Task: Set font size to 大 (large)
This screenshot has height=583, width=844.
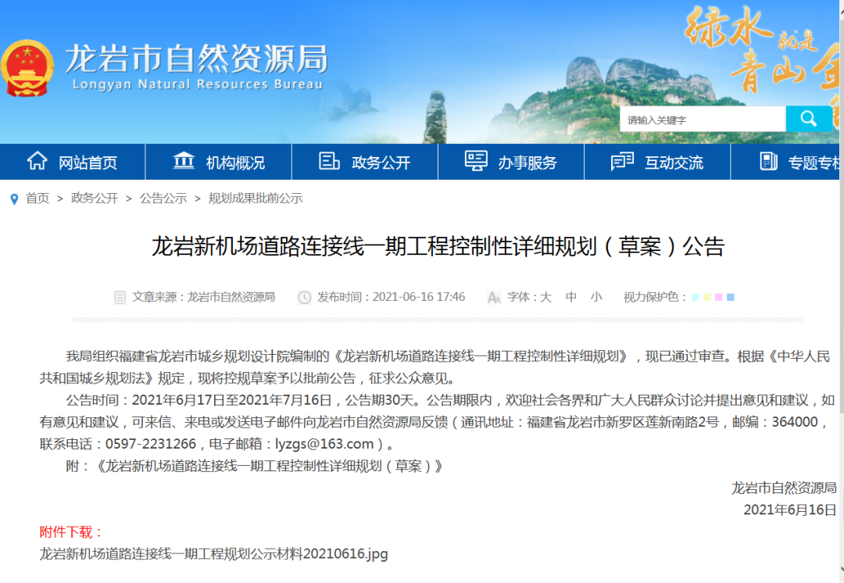Action: point(545,297)
